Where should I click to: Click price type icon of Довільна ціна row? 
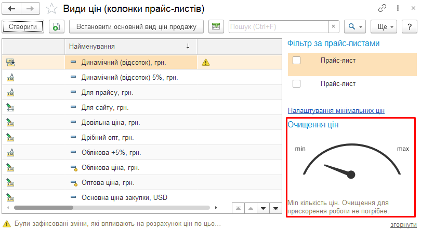click(x=10, y=123)
